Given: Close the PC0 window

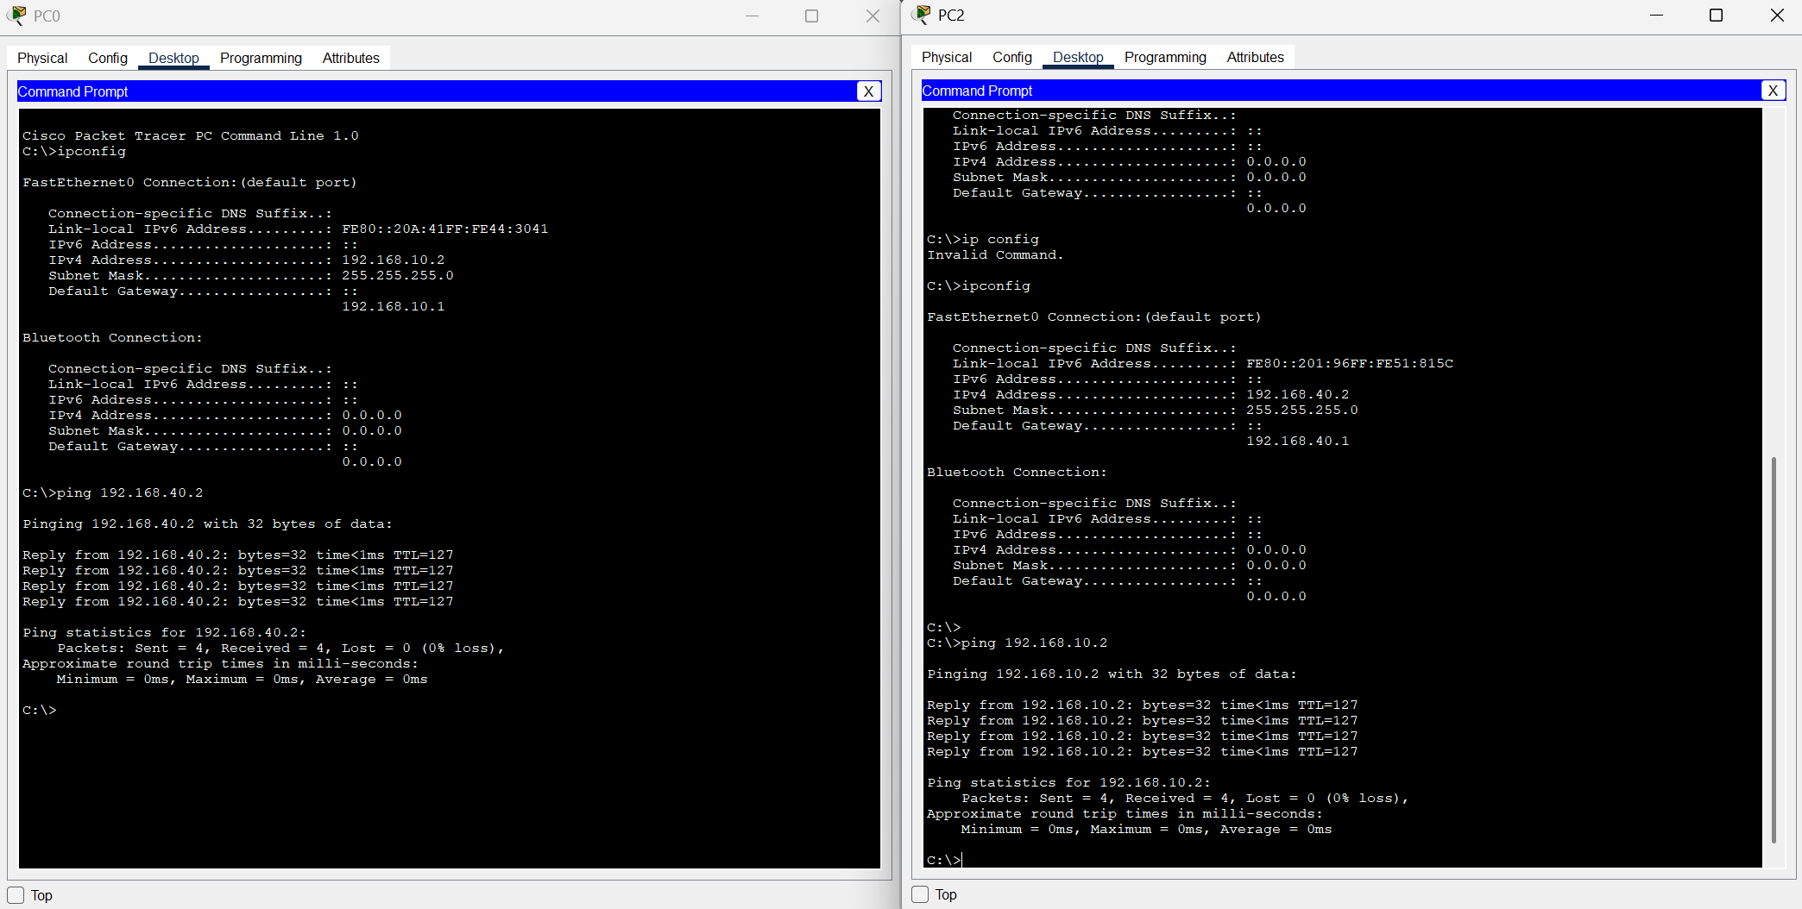Looking at the screenshot, I should (873, 16).
